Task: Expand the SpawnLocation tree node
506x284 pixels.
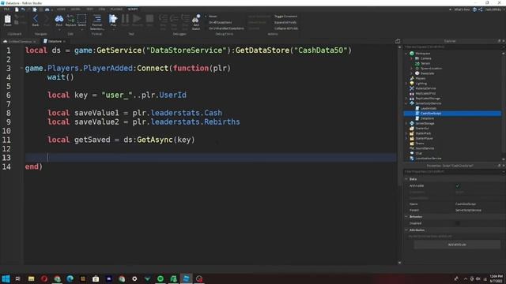Action: 411,69
